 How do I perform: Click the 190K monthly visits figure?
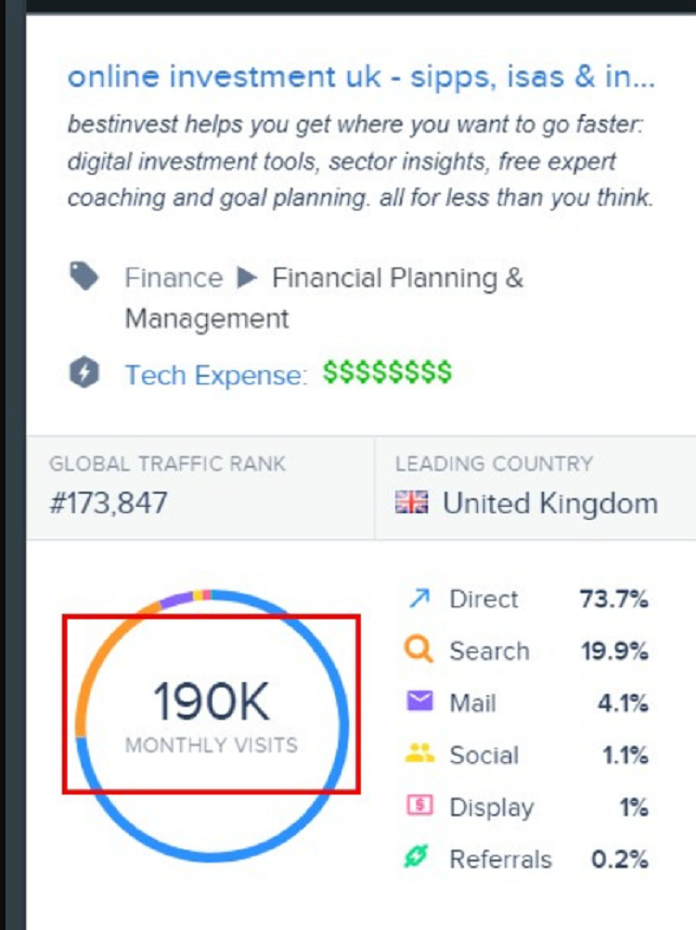coord(211,702)
